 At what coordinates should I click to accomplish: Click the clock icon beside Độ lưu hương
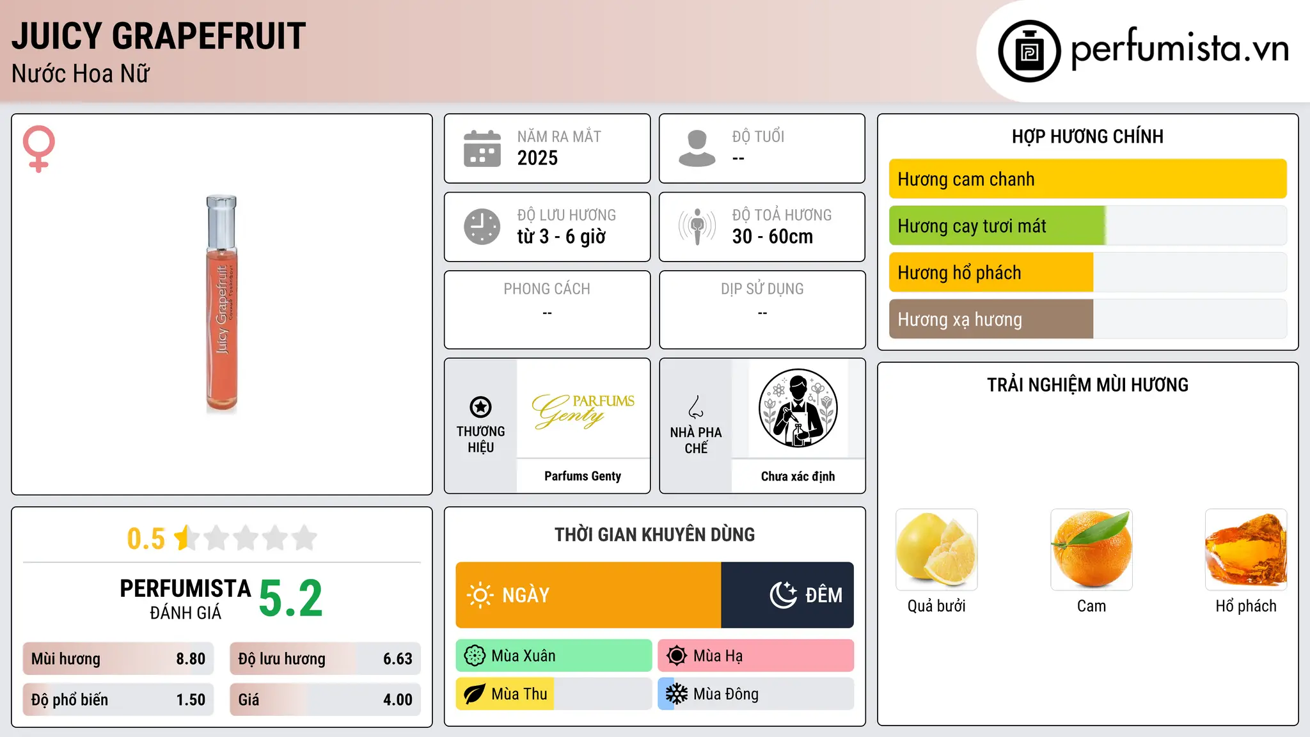pos(482,226)
